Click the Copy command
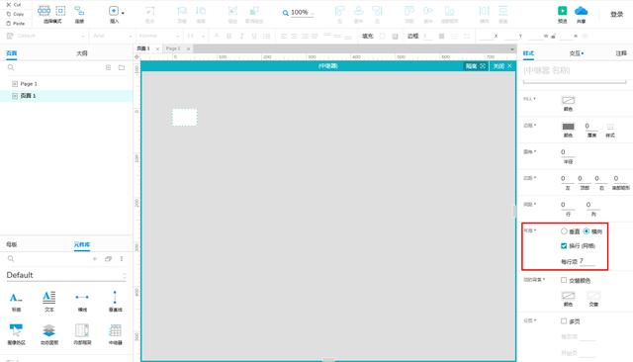 (15, 14)
